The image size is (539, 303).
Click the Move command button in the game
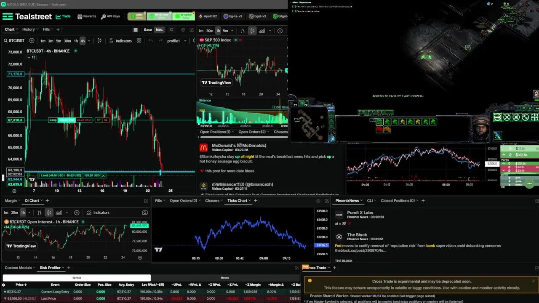pyautogui.click(x=498, y=117)
